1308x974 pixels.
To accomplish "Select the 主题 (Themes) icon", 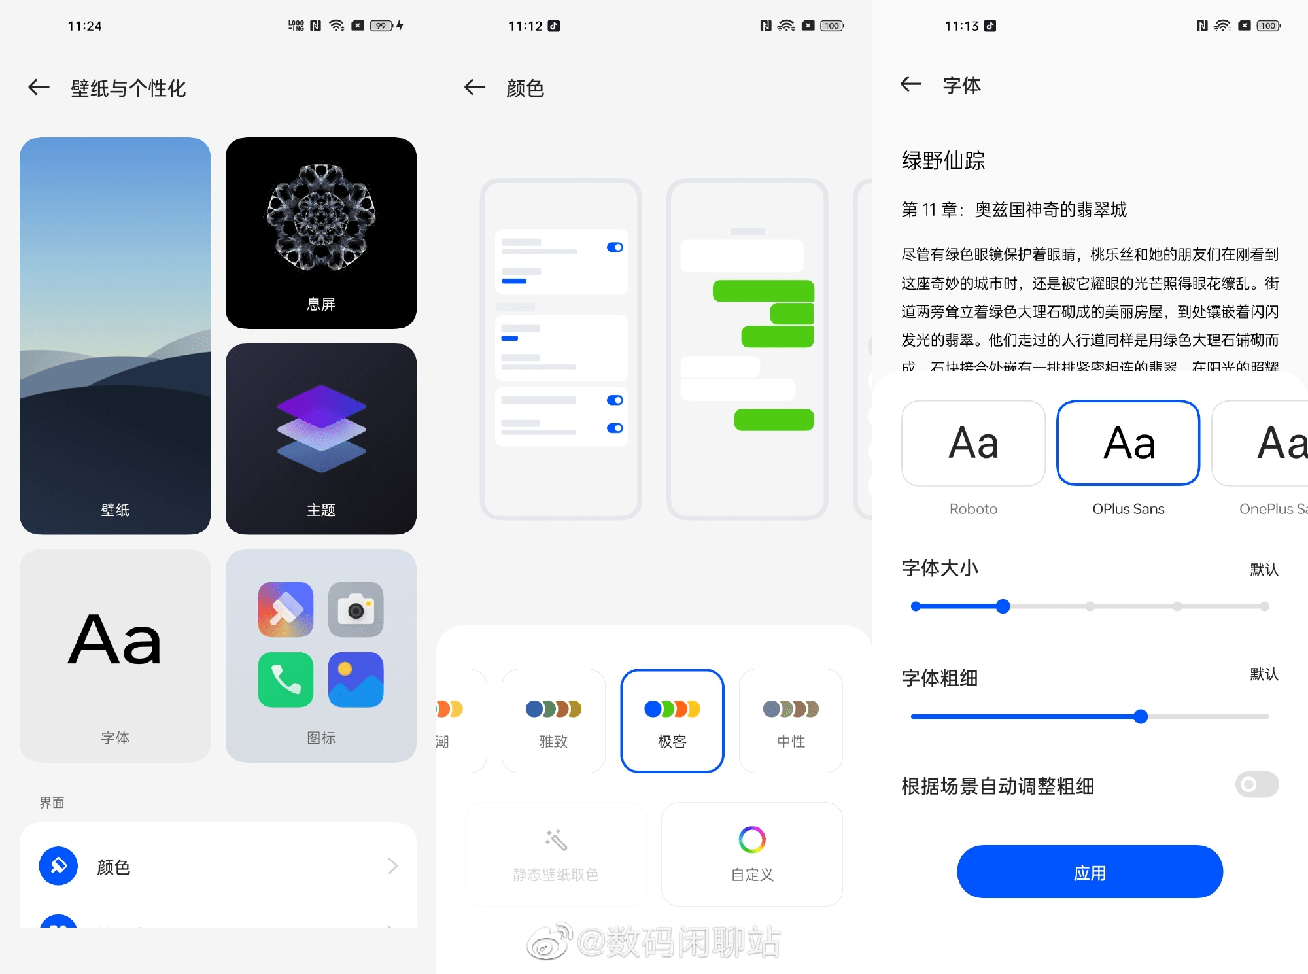I will coord(320,442).
